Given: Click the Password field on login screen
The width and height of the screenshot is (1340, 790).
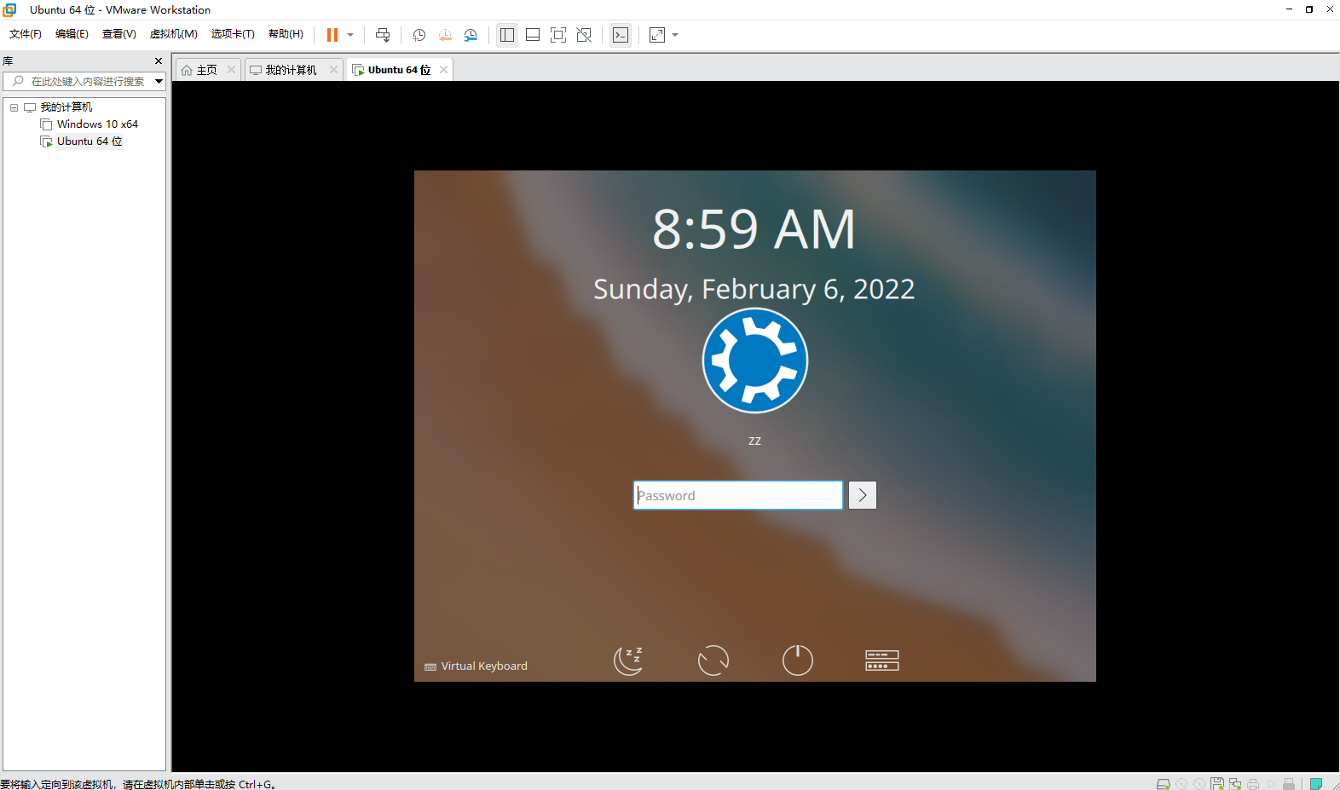Looking at the screenshot, I should pos(738,495).
